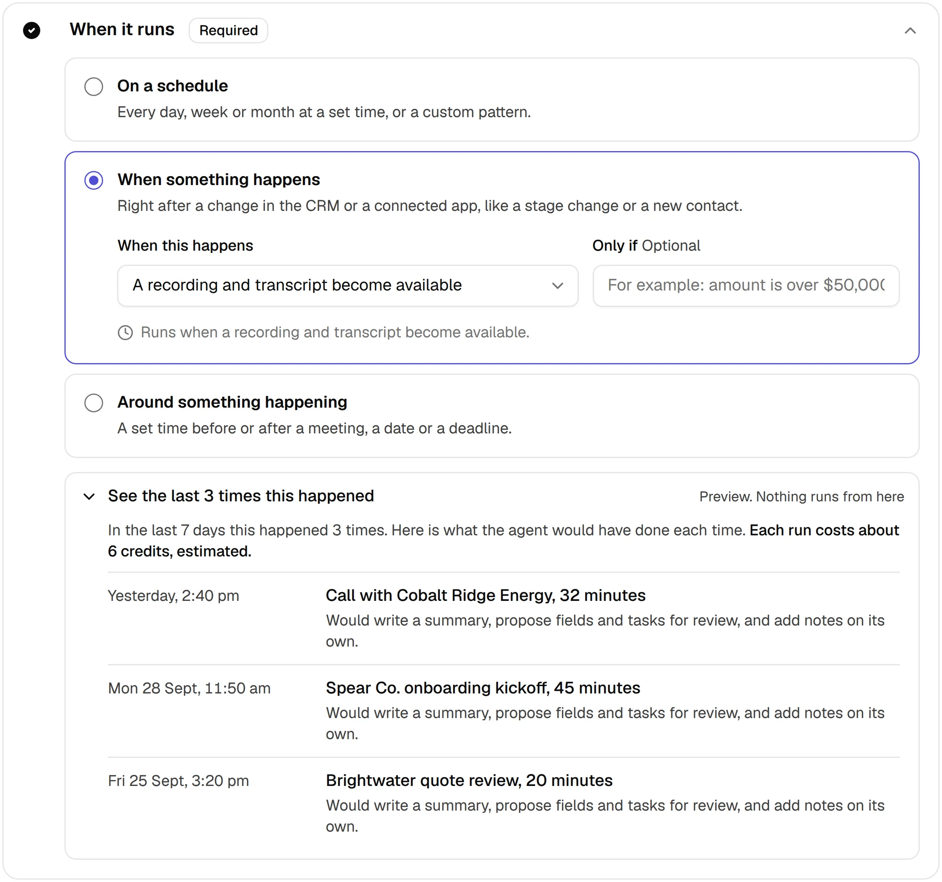This screenshot has width=942, height=882.
Task: Select the Around something happening radio button
Action: (x=94, y=403)
